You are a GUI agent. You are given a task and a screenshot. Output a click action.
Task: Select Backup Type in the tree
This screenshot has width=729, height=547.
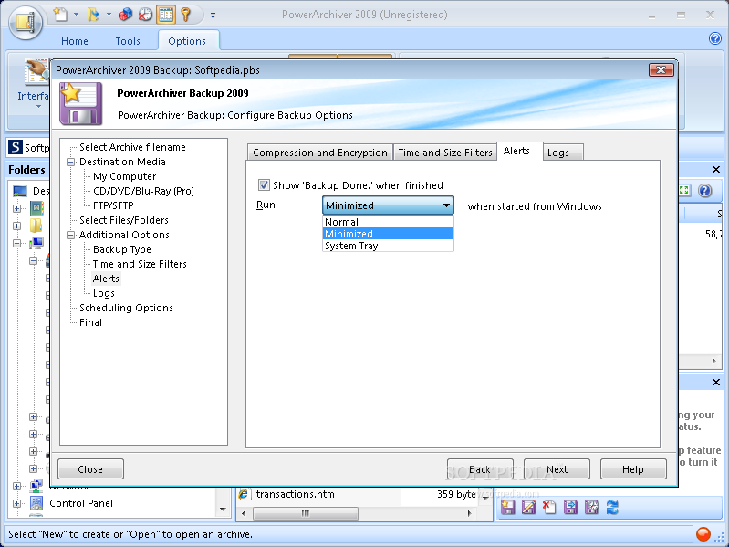tap(122, 249)
